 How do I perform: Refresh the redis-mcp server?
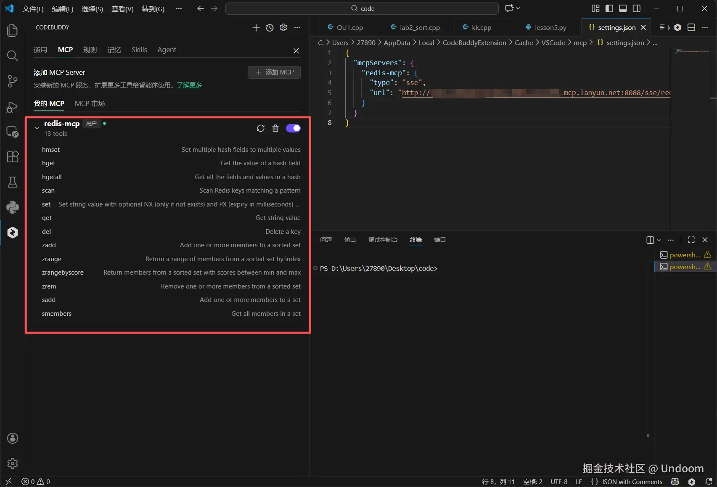(261, 128)
